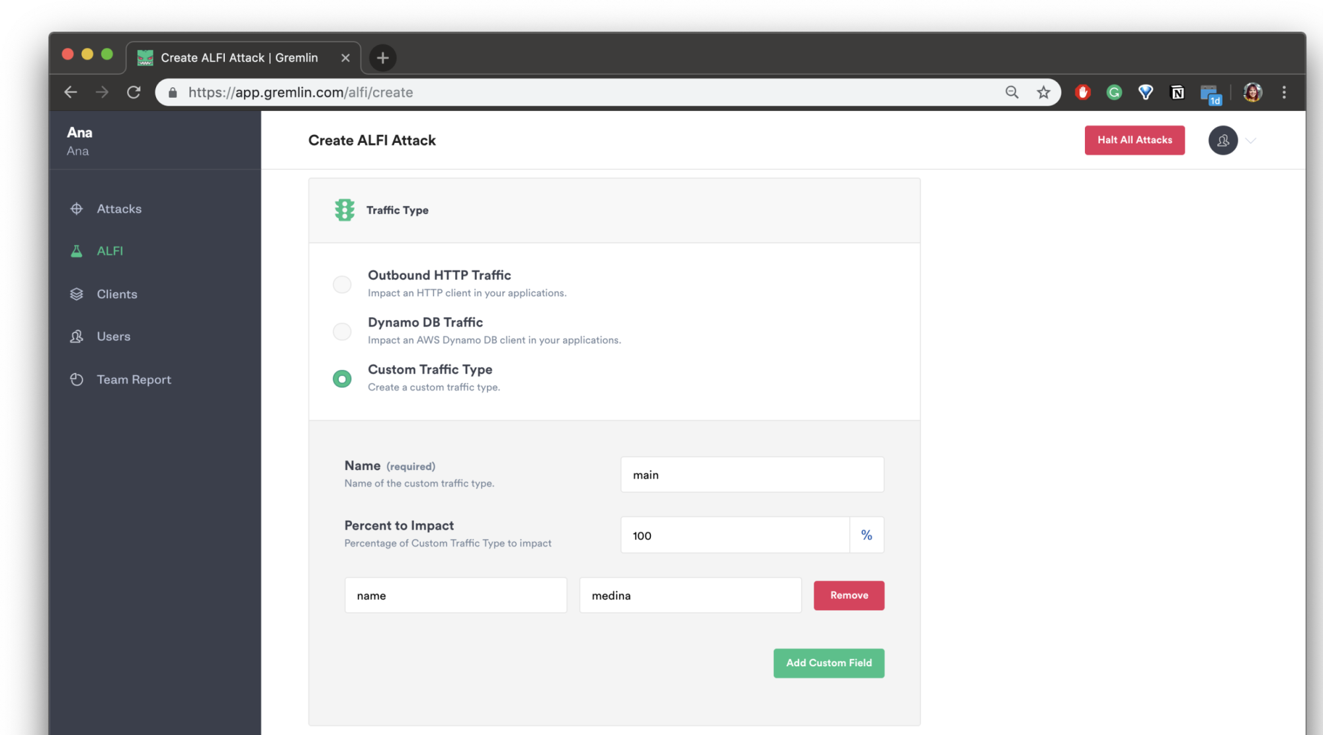Click the padlock site security icon

tap(173, 93)
